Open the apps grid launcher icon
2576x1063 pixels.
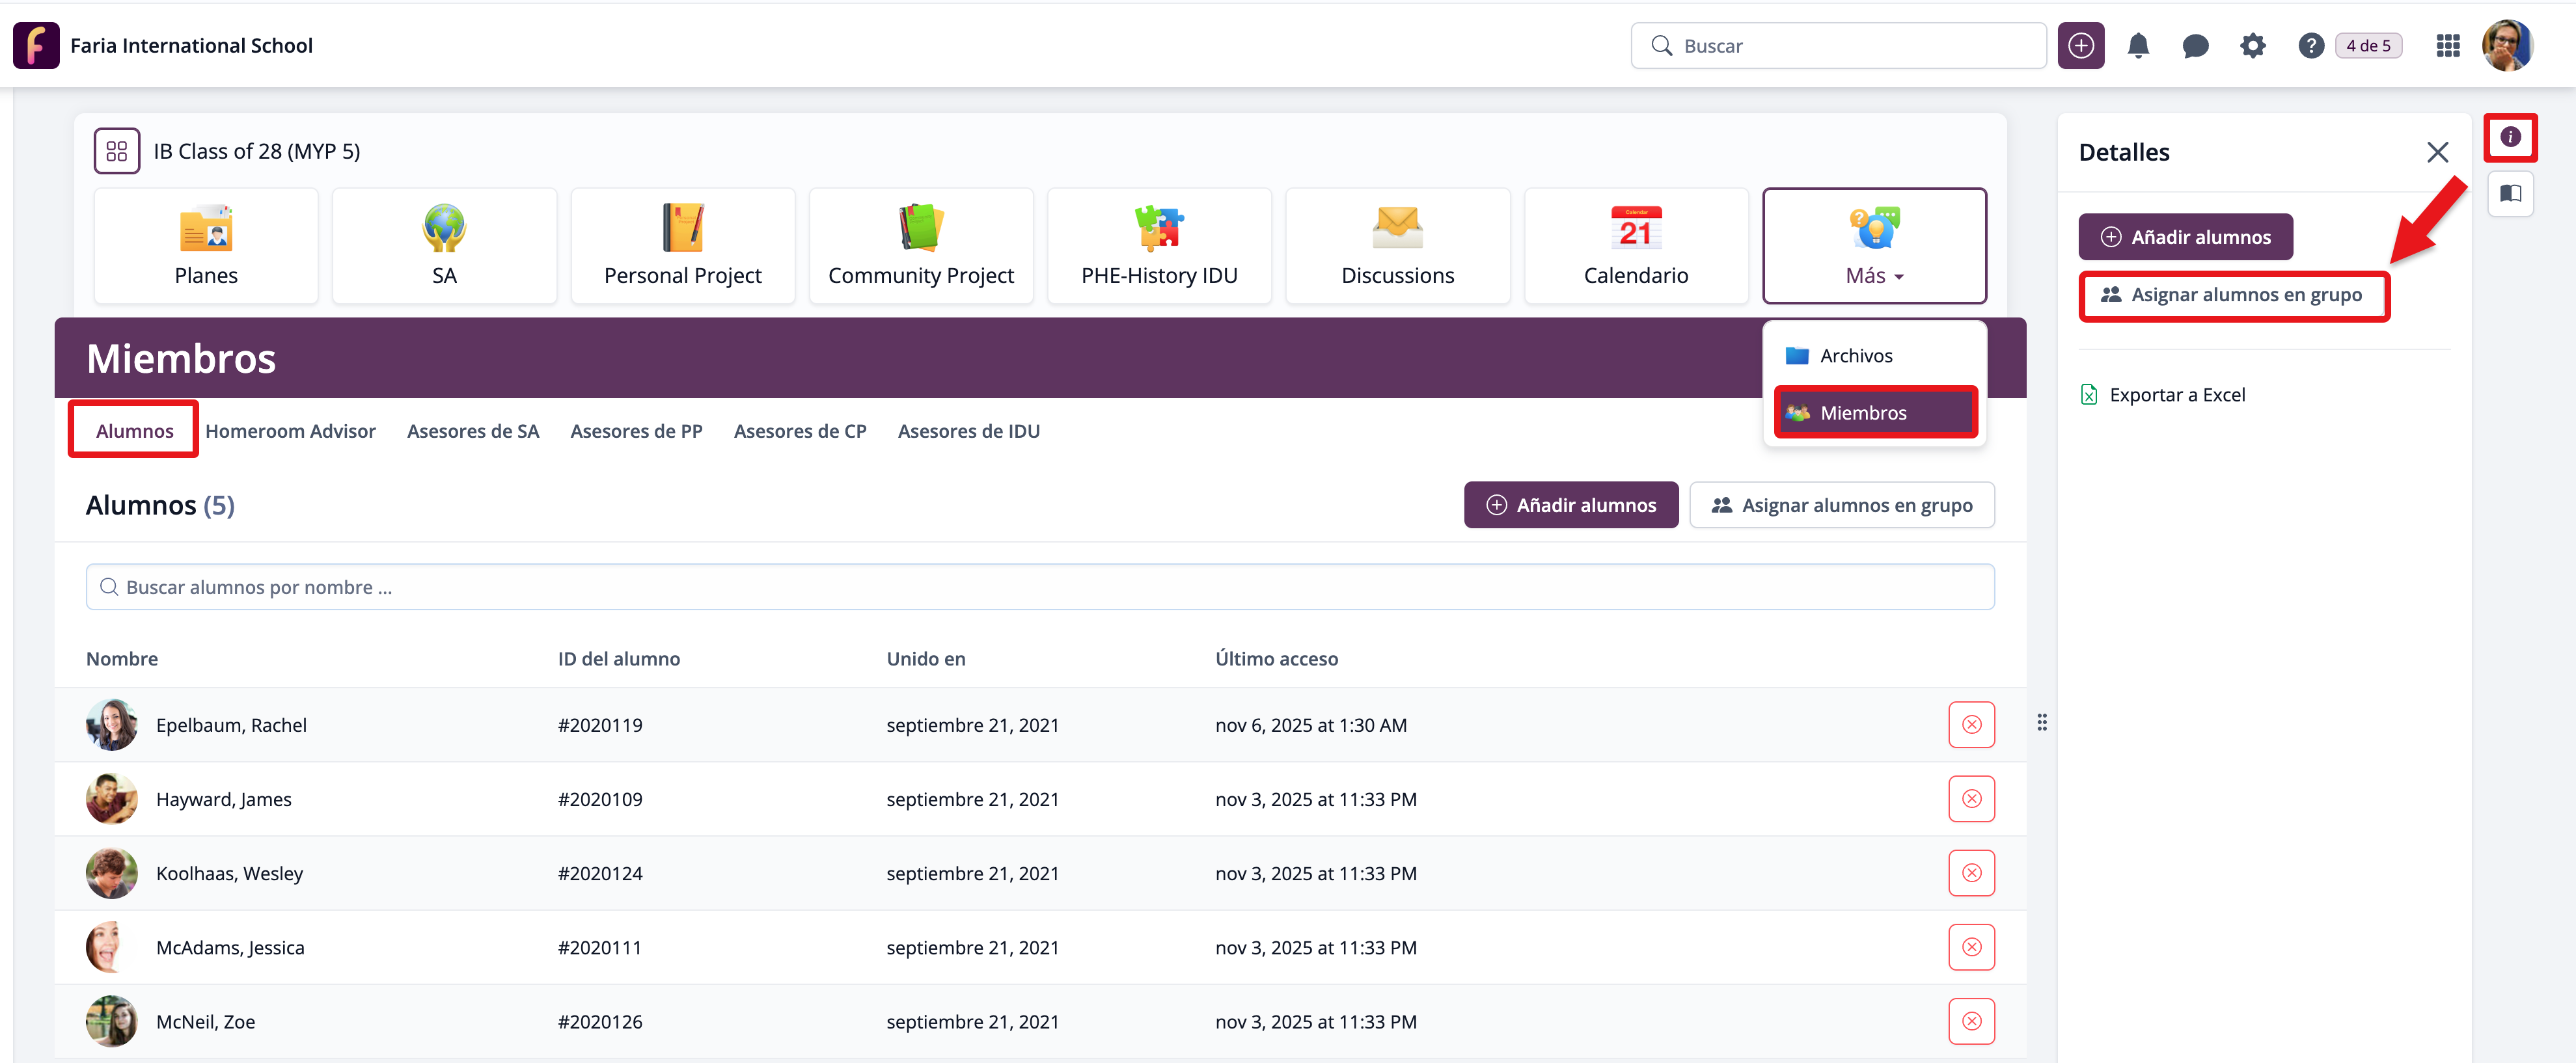(2447, 46)
